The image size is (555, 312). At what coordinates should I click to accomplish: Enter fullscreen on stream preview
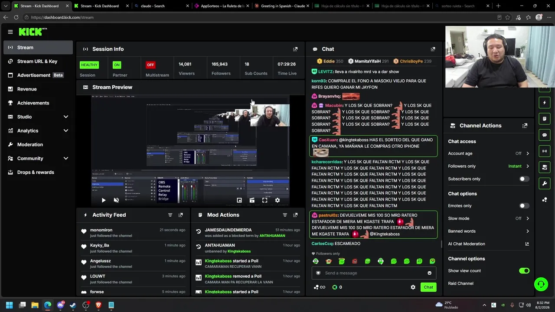click(x=264, y=200)
